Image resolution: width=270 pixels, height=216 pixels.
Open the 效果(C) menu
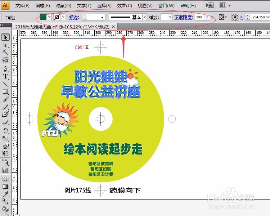[x=125, y=6]
